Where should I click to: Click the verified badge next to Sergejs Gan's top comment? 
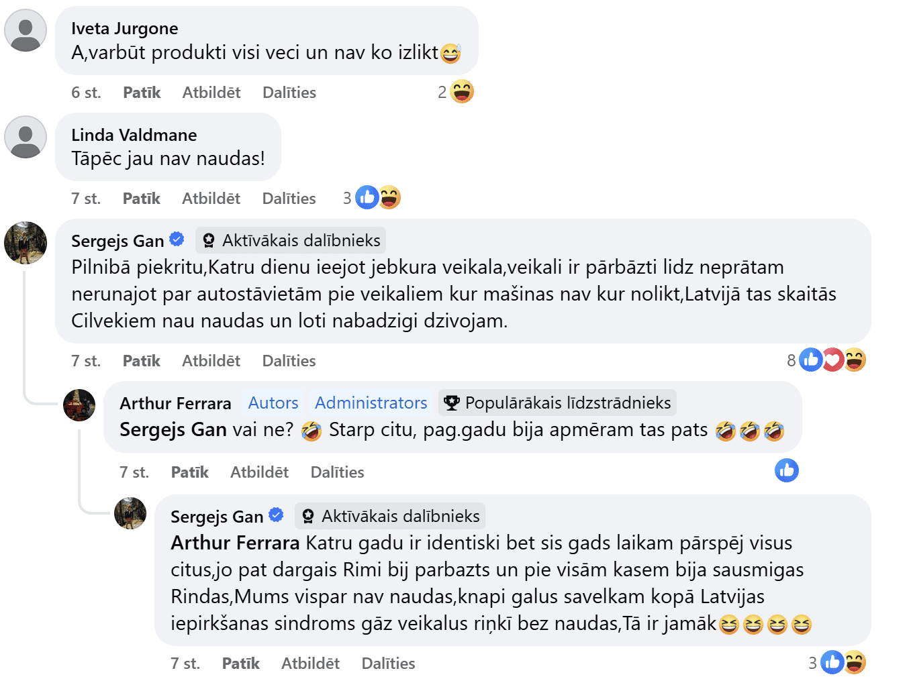(x=177, y=239)
